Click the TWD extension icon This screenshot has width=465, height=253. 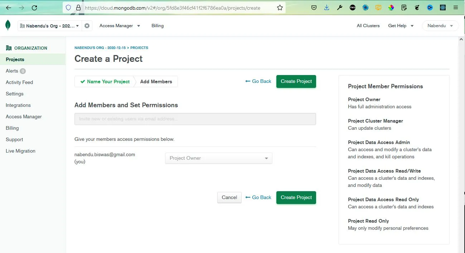click(353, 8)
